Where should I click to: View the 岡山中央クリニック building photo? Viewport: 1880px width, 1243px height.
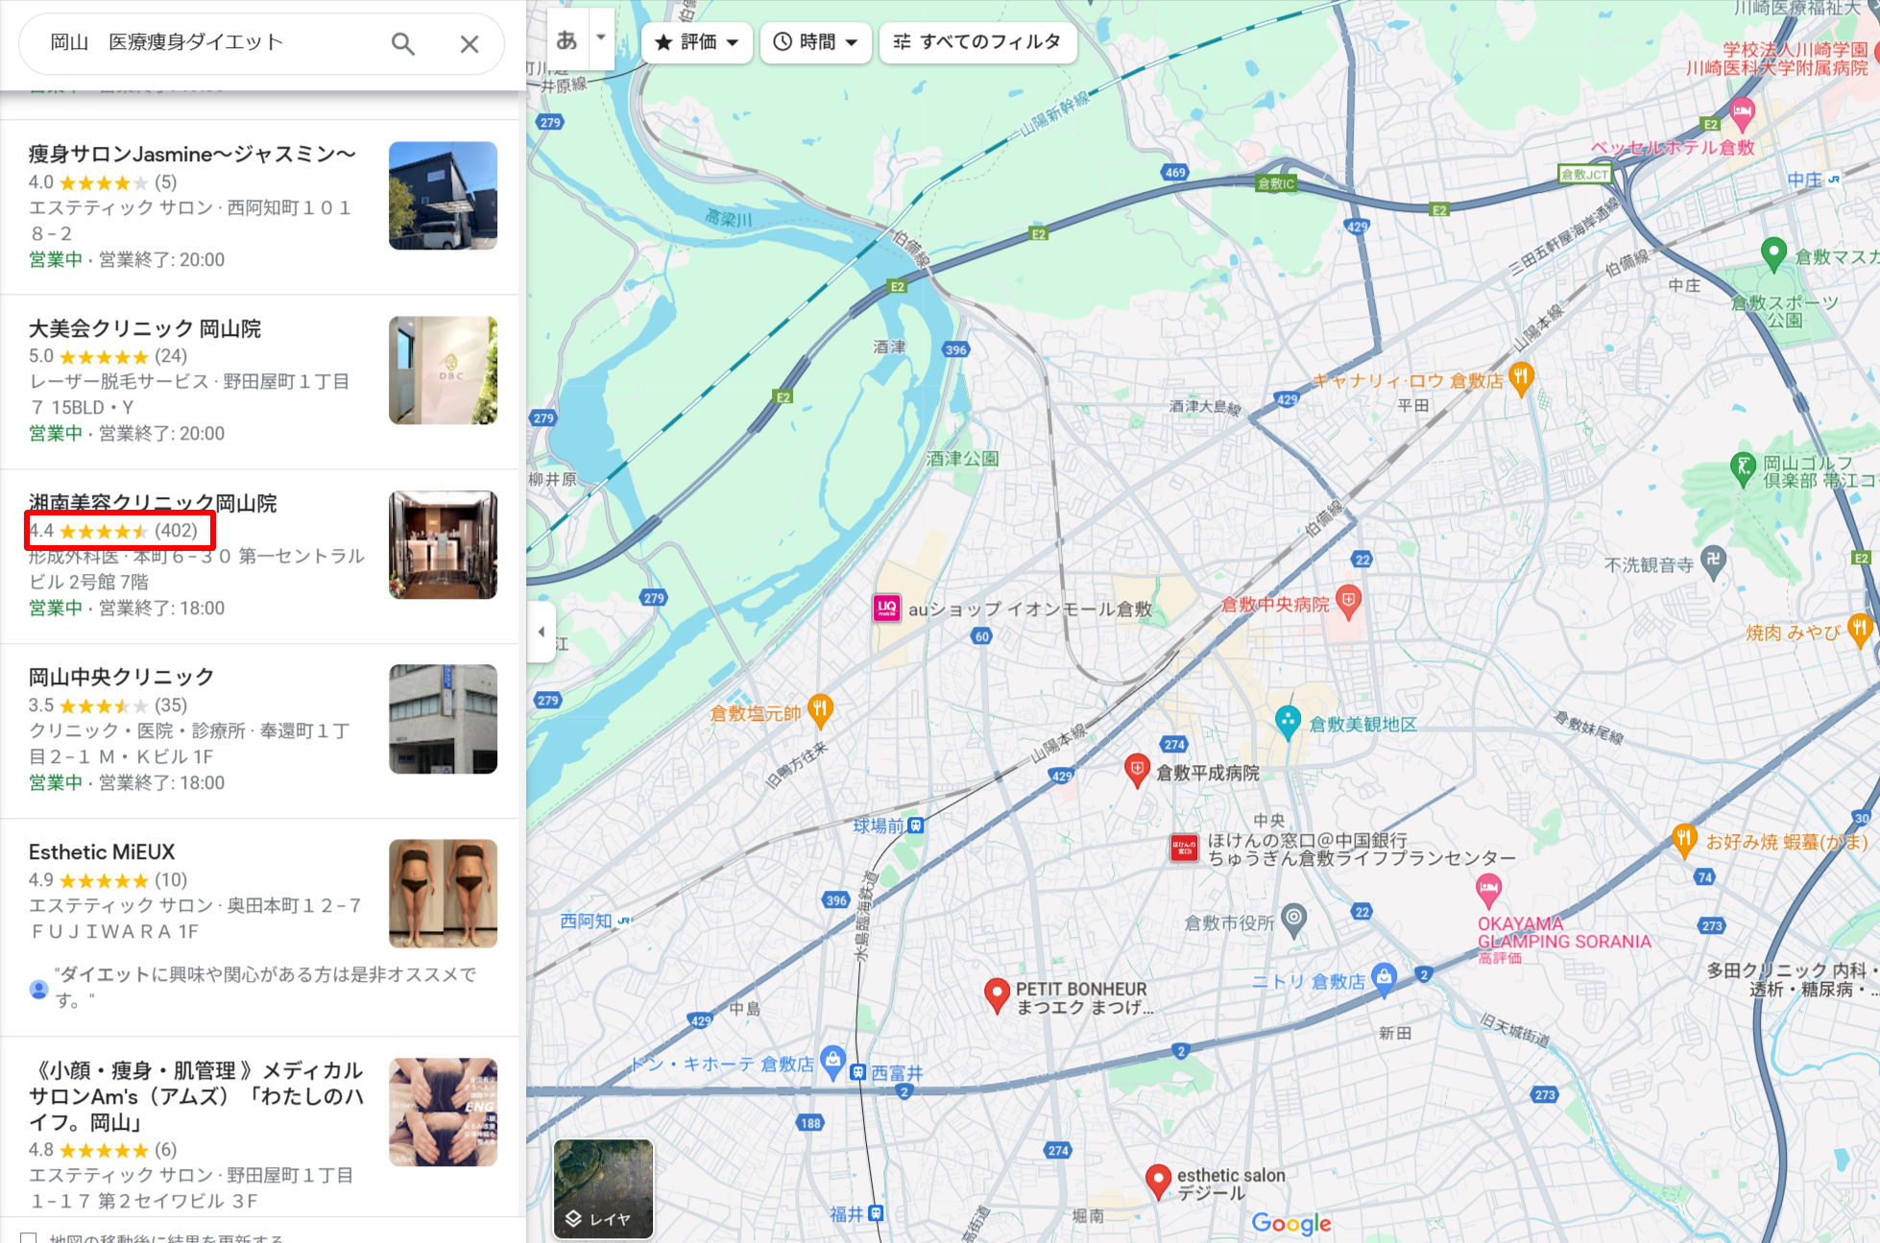coord(443,719)
